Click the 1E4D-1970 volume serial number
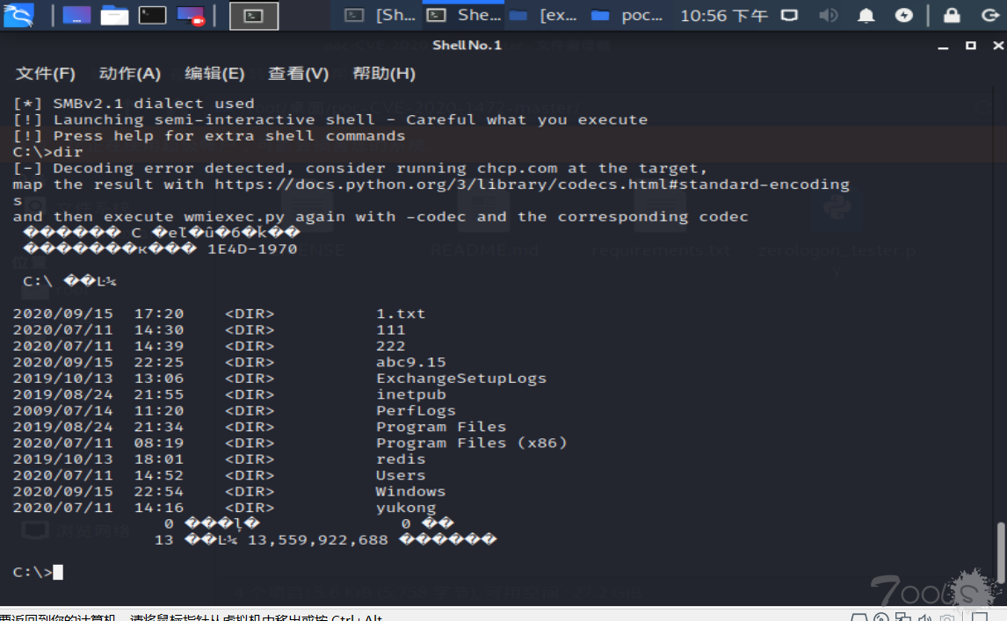Image resolution: width=1007 pixels, height=621 pixels. tap(251, 249)
